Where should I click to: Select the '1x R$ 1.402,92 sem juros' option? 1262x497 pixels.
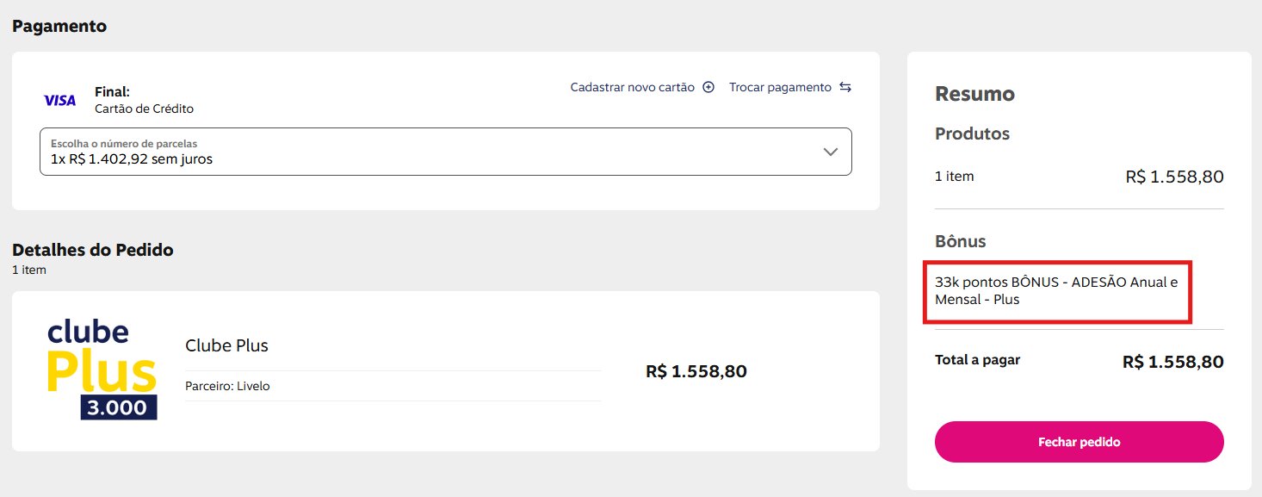pos(132,159)
